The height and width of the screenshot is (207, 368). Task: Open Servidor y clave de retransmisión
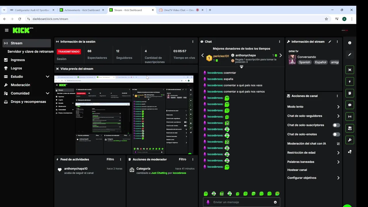point(30,51)
